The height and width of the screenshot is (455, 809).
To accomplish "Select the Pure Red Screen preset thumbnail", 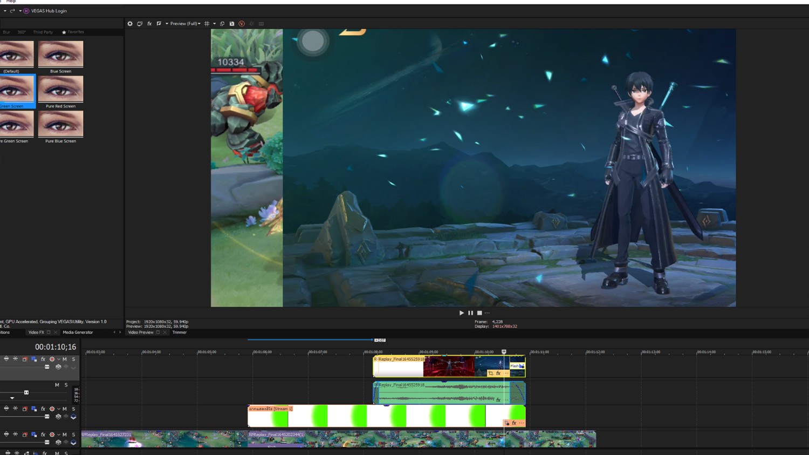I will (60, 89).
